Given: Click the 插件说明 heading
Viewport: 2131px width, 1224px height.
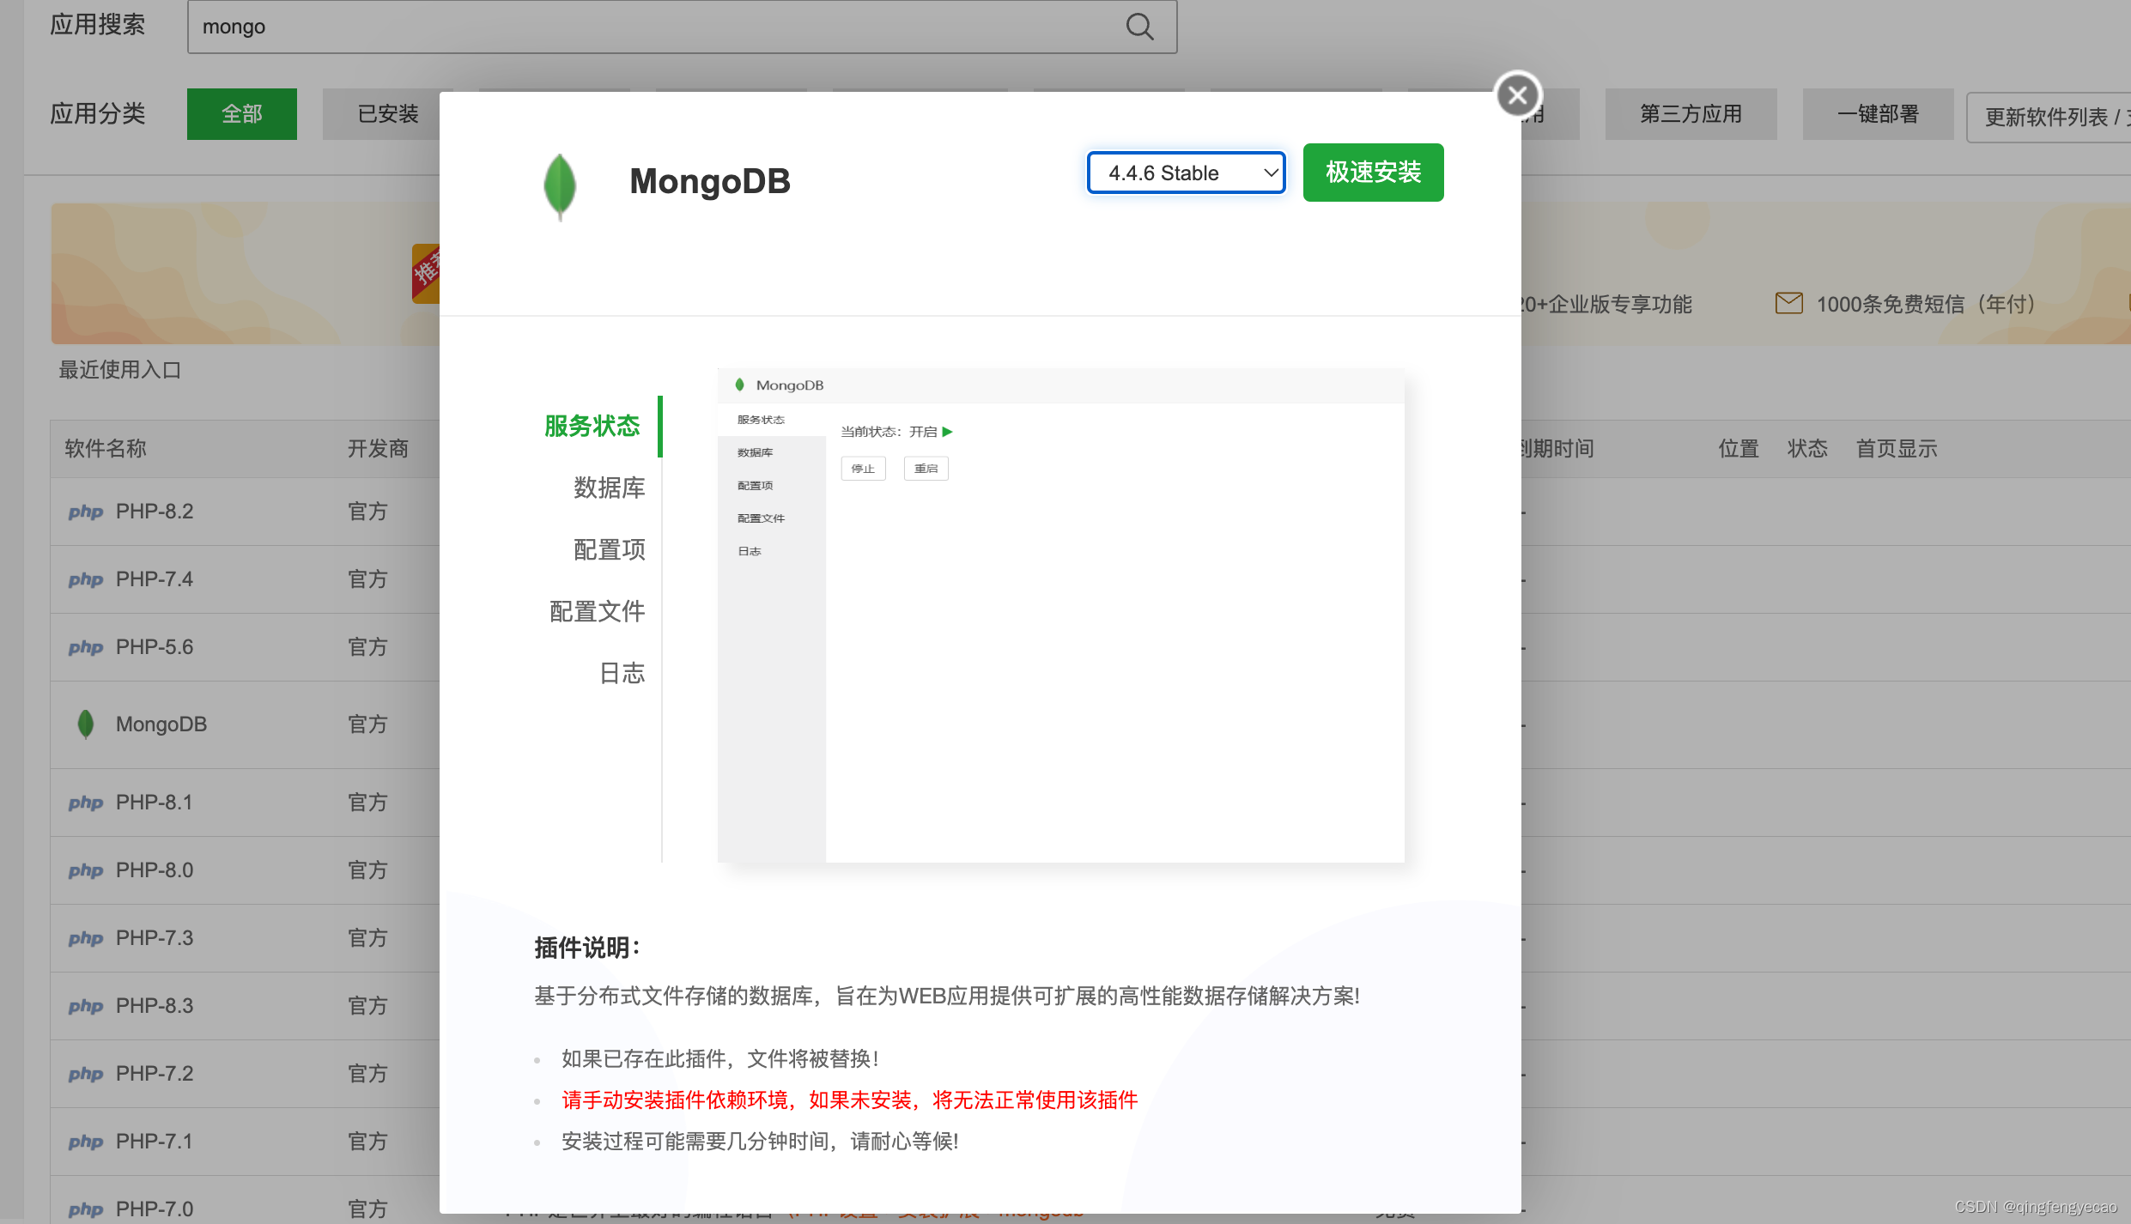Looking at the screenshot, I should [x=587, y=948].
